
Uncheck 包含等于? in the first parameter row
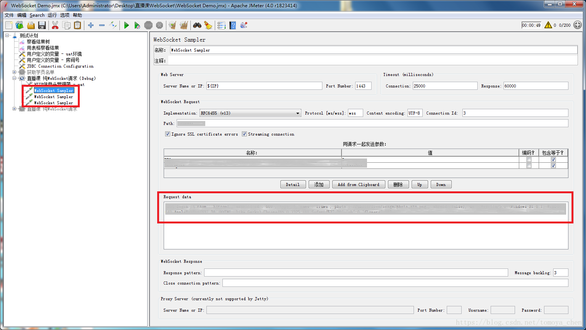553,160
